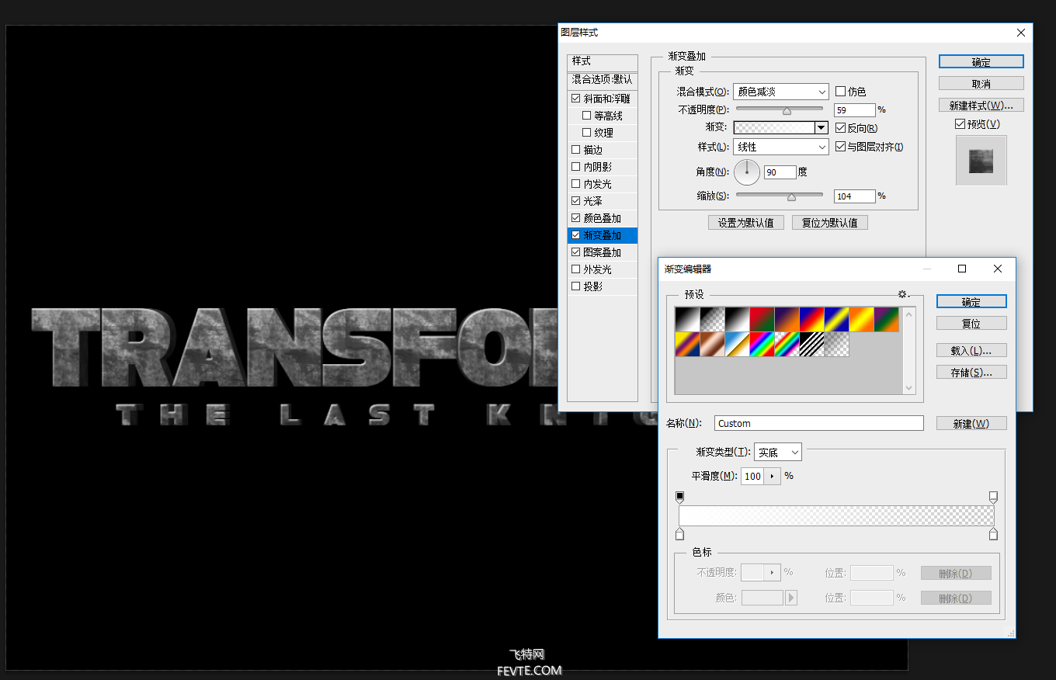Open the 混合模式 dropdown showing 颜色减淡
The image size is (1056, 680).
[781, 92]
